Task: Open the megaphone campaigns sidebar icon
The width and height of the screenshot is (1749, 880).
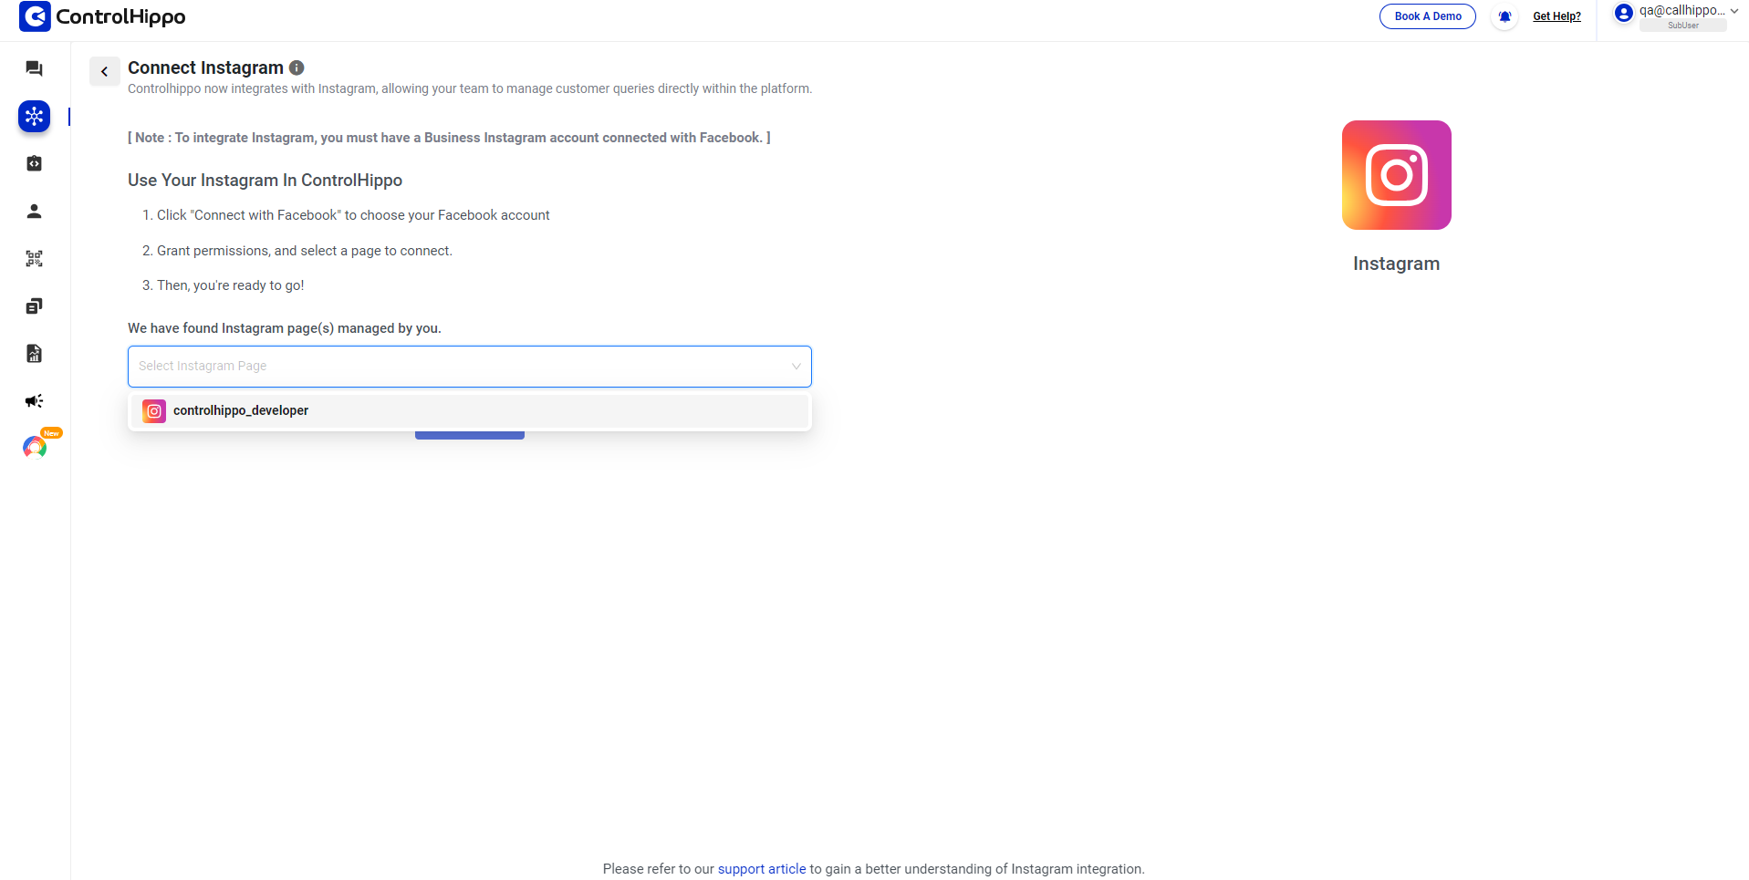Action: coord(34,400)
